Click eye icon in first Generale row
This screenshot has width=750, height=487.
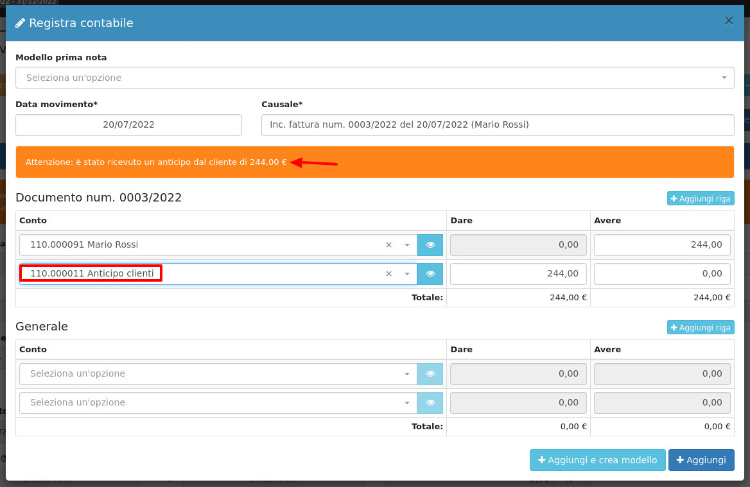[430, 373]
